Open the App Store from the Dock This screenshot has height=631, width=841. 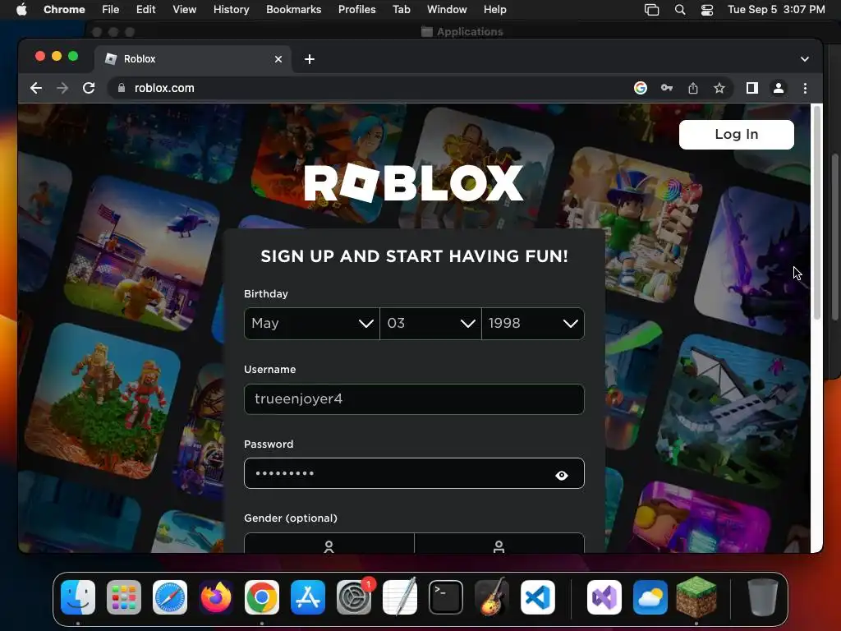tap(308, 597)
